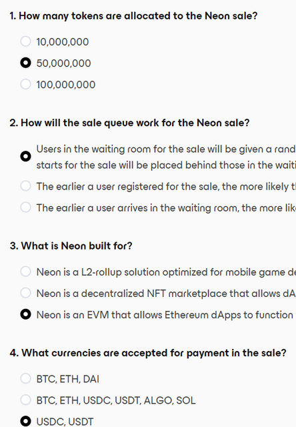Click question 2 heading about sale queue

[x=129, y=123]
